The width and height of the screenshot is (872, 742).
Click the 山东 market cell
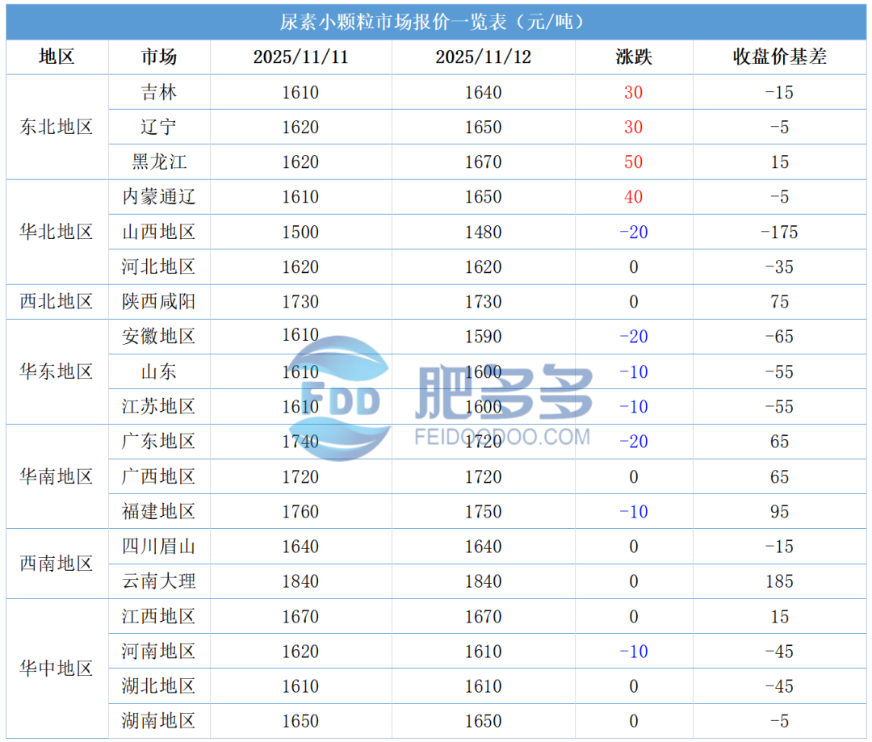[159, 371]
